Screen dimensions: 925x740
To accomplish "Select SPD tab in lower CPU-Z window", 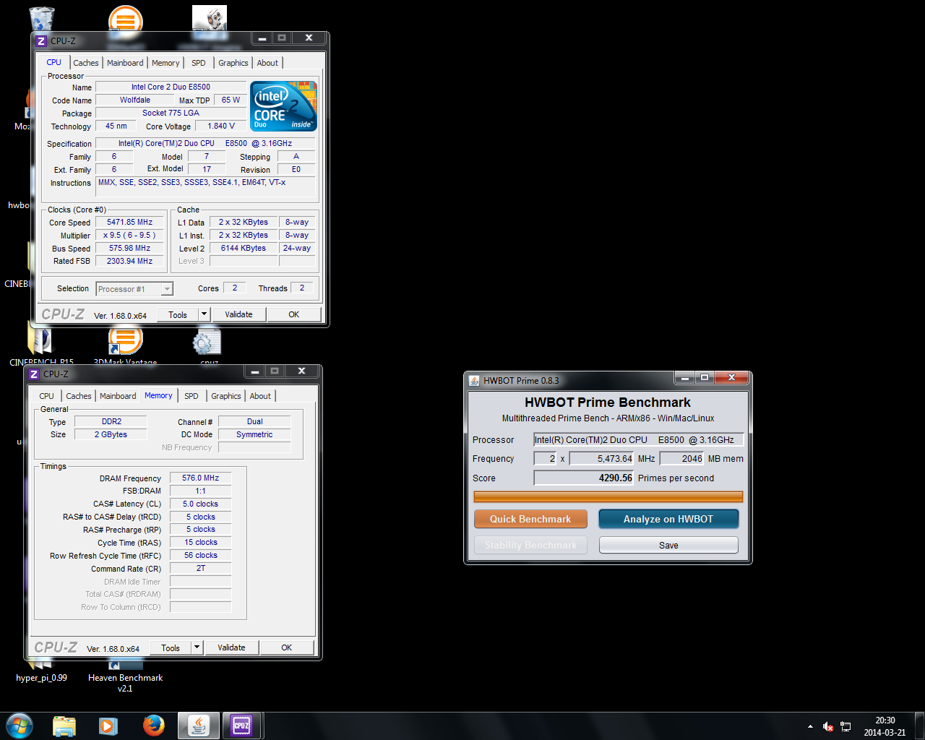I will [192, 396].
